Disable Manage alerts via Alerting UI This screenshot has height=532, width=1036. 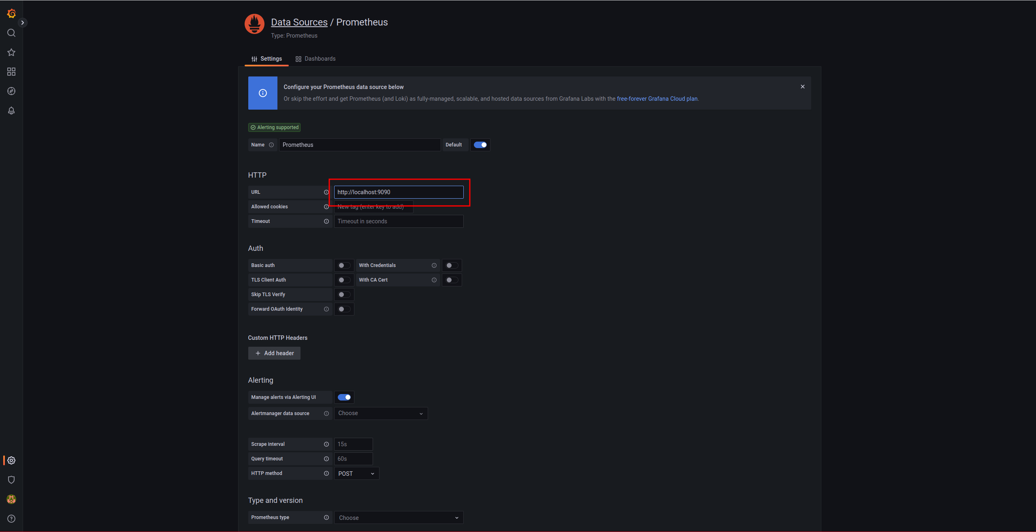pos(344,397)
